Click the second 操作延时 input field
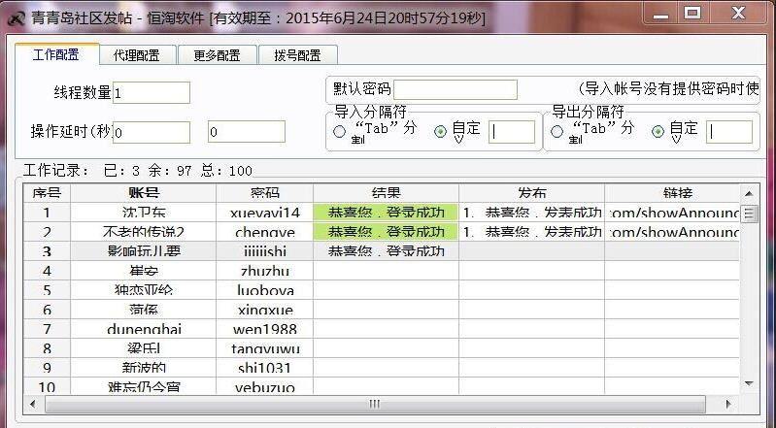The image size is (776, 428). 247,132
